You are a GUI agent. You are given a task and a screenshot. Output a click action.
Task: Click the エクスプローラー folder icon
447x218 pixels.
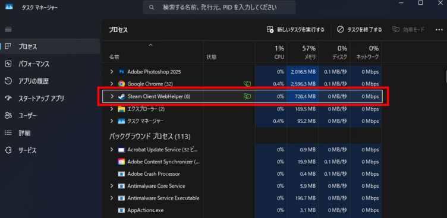point(121,109)
